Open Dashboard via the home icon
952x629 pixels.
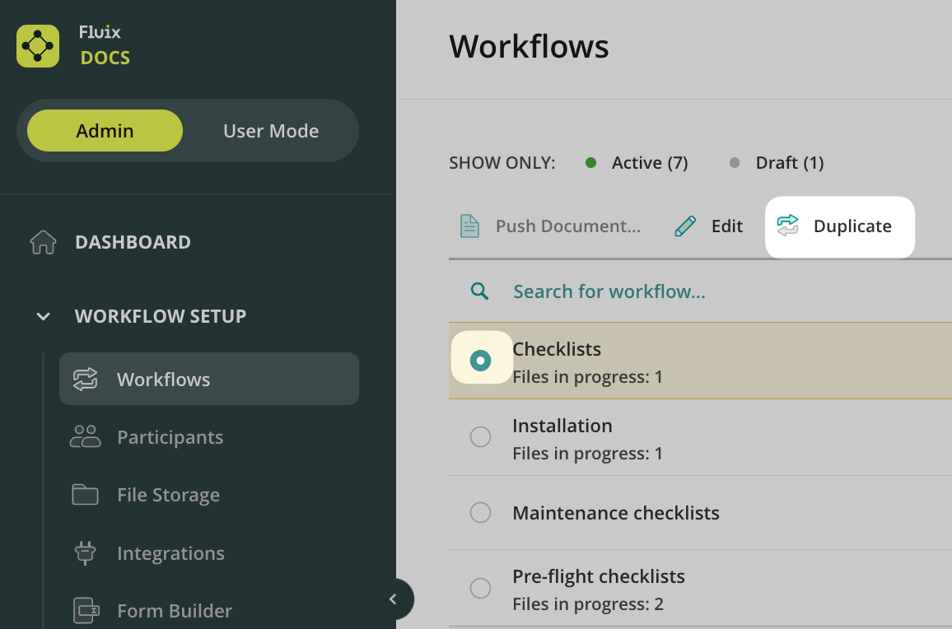click(x=43, y=242)
